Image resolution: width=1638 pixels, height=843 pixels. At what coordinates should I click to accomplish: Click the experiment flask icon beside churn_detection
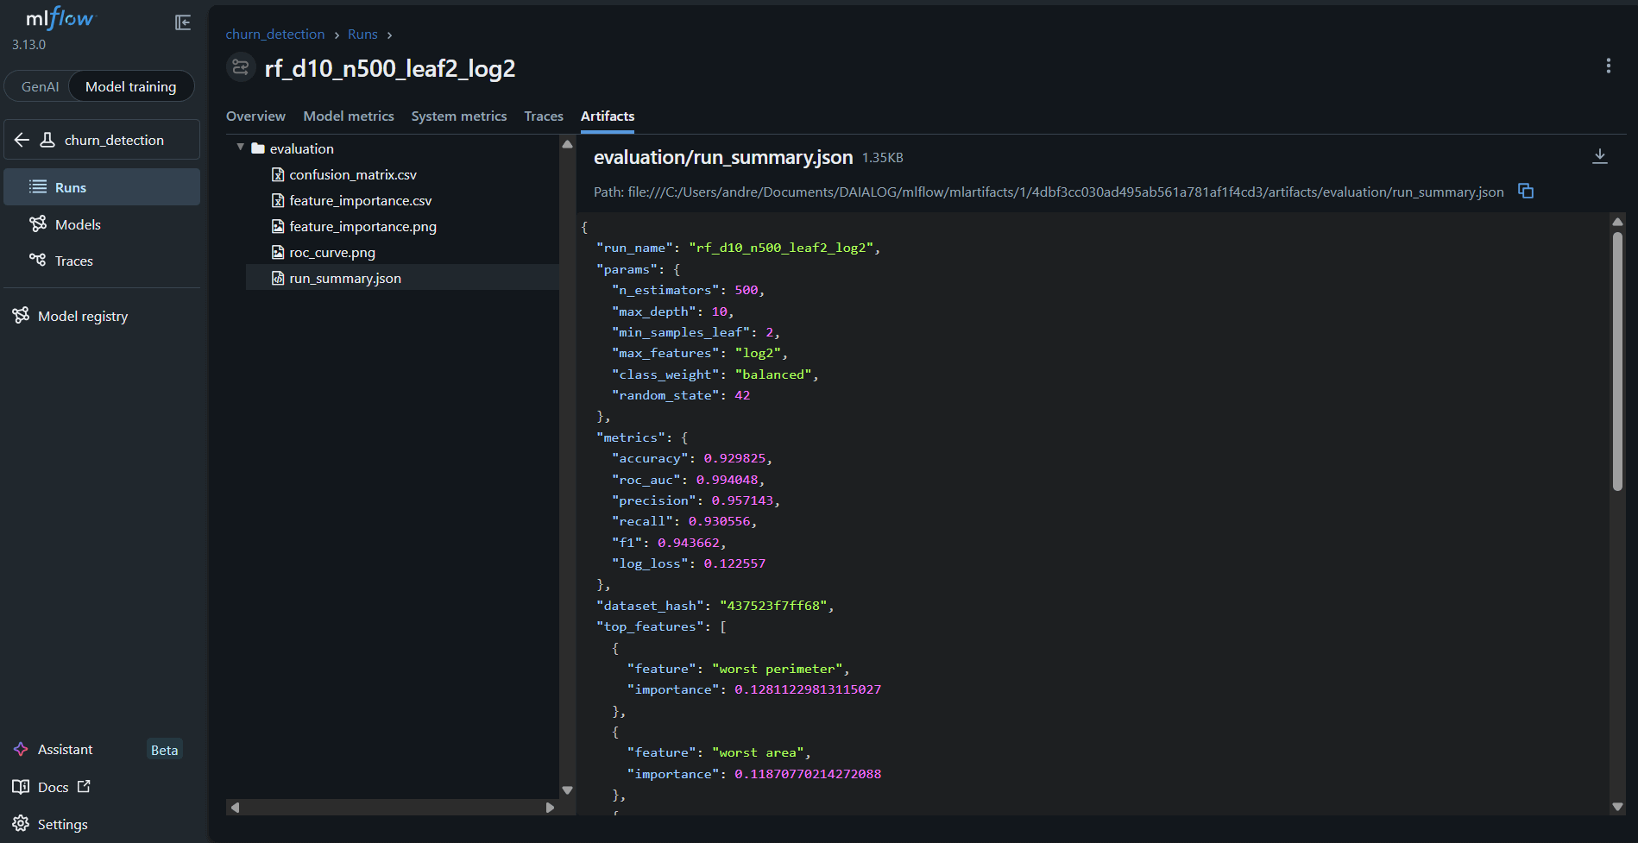47,140
